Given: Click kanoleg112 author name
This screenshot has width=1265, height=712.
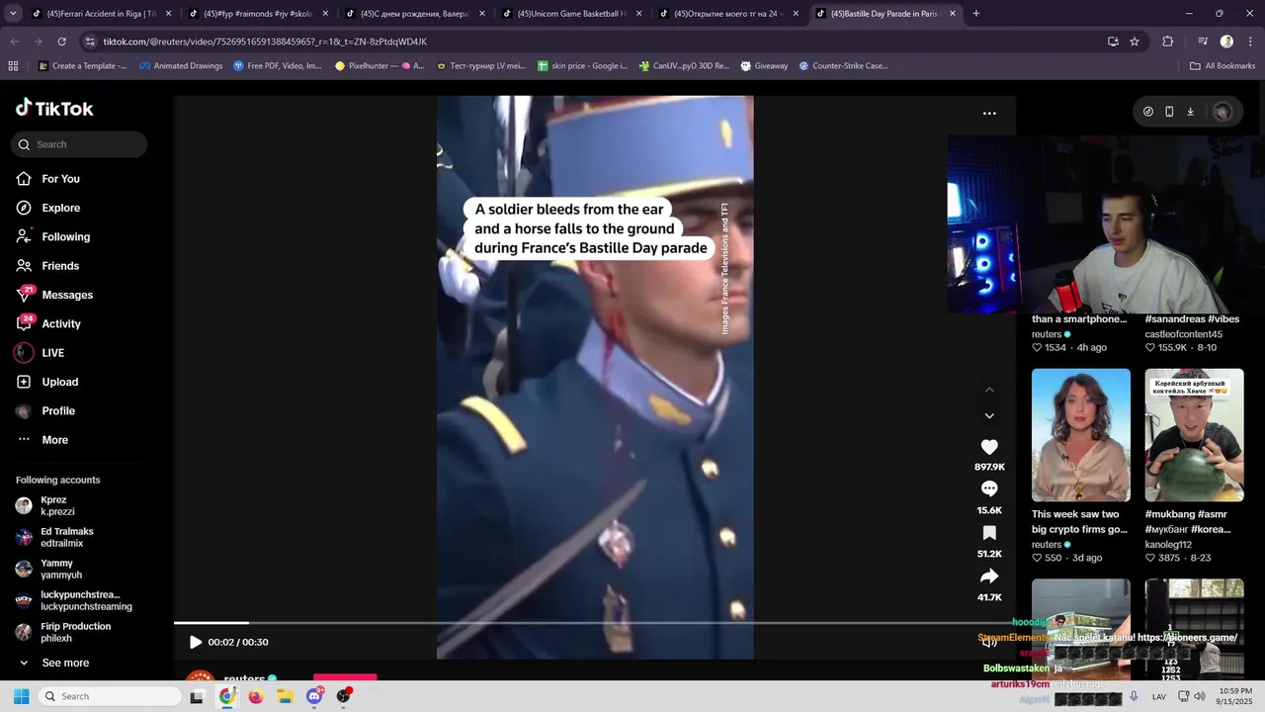Looking at the screenshot, I should (1168, 545).
